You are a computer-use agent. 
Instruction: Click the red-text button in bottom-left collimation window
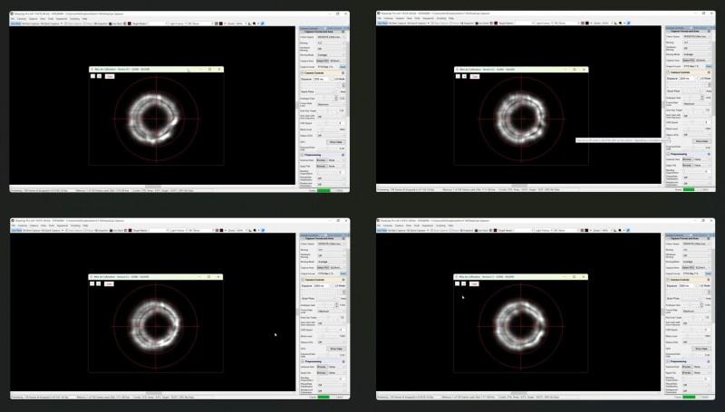click(109, 283)
